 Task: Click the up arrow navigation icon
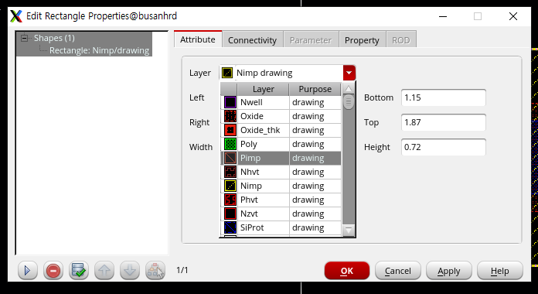(x=104, y=271)
